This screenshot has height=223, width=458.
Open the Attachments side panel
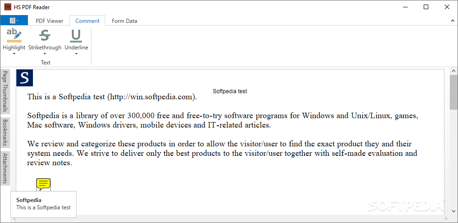coord(5,169)
